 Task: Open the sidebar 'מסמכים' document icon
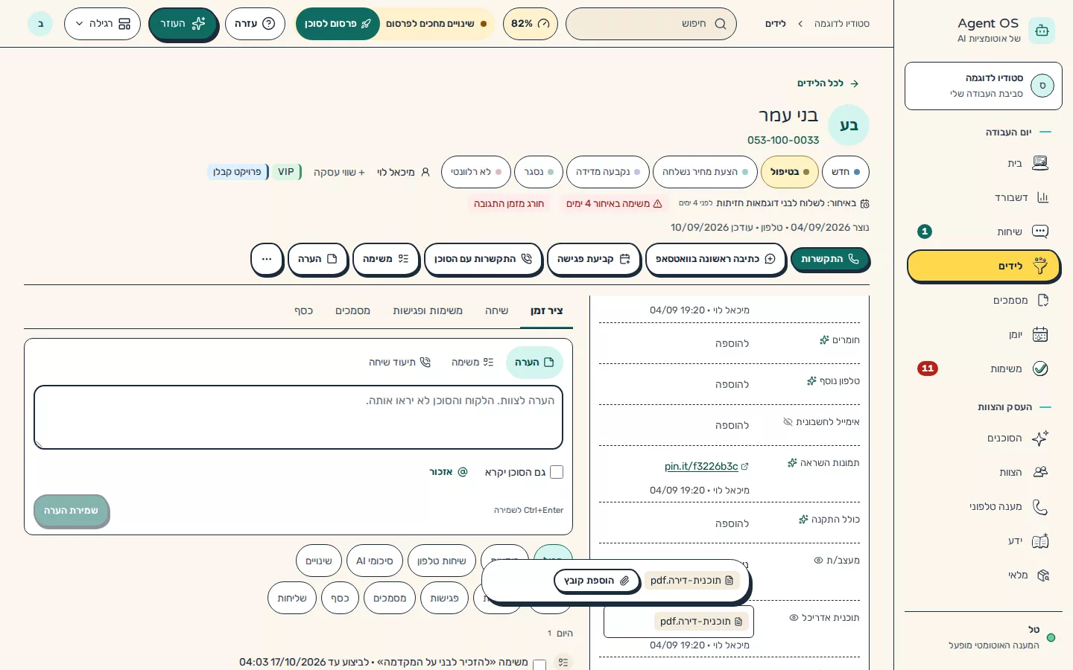point(1042,300)
